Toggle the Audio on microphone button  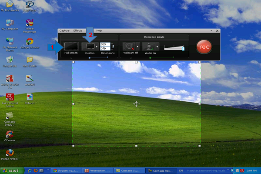point(149,46)
